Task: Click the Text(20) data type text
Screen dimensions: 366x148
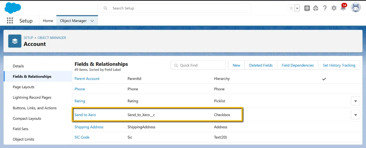Action: tap(220, 137)
